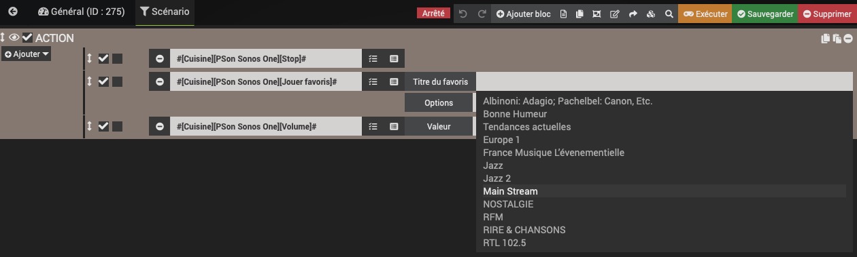Toggle ACTION block visibility eye
857x257 pixels.
tap(14, 38)
